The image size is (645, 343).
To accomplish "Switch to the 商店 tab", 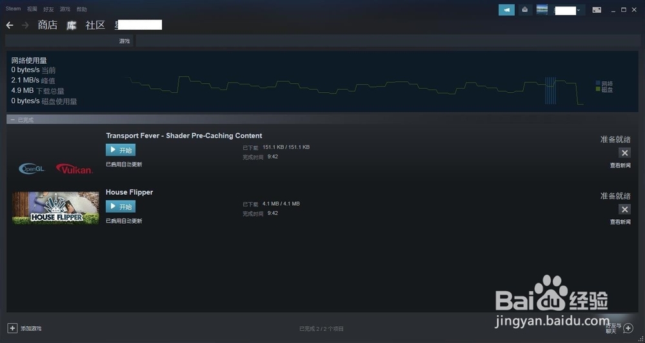I will point(47,25).
